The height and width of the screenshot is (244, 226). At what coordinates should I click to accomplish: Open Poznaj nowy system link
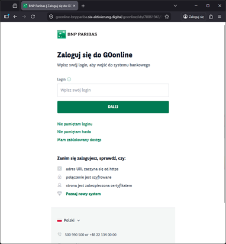click(x=83, y=194)
